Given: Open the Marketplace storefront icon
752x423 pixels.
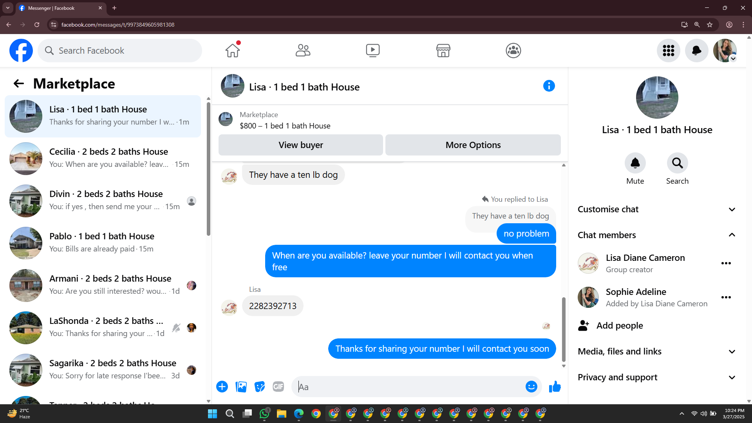Looking at the screenshot, I should pos(443,50).
